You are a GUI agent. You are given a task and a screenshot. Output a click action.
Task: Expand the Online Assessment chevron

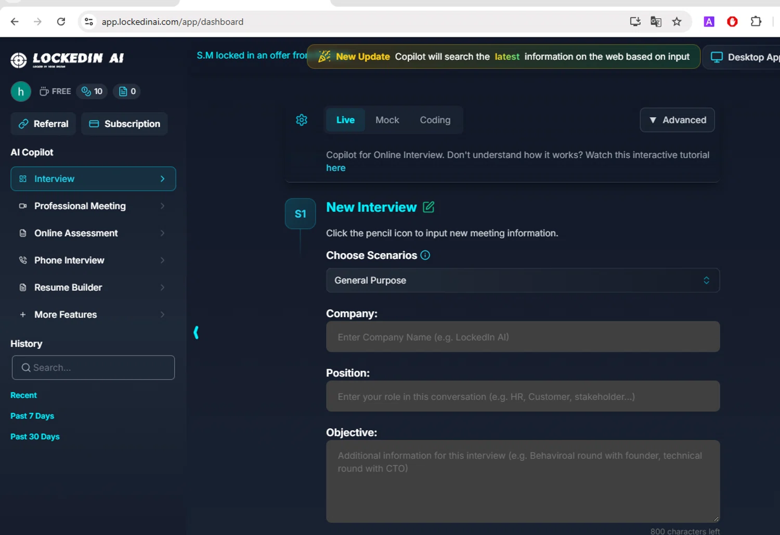163,233
